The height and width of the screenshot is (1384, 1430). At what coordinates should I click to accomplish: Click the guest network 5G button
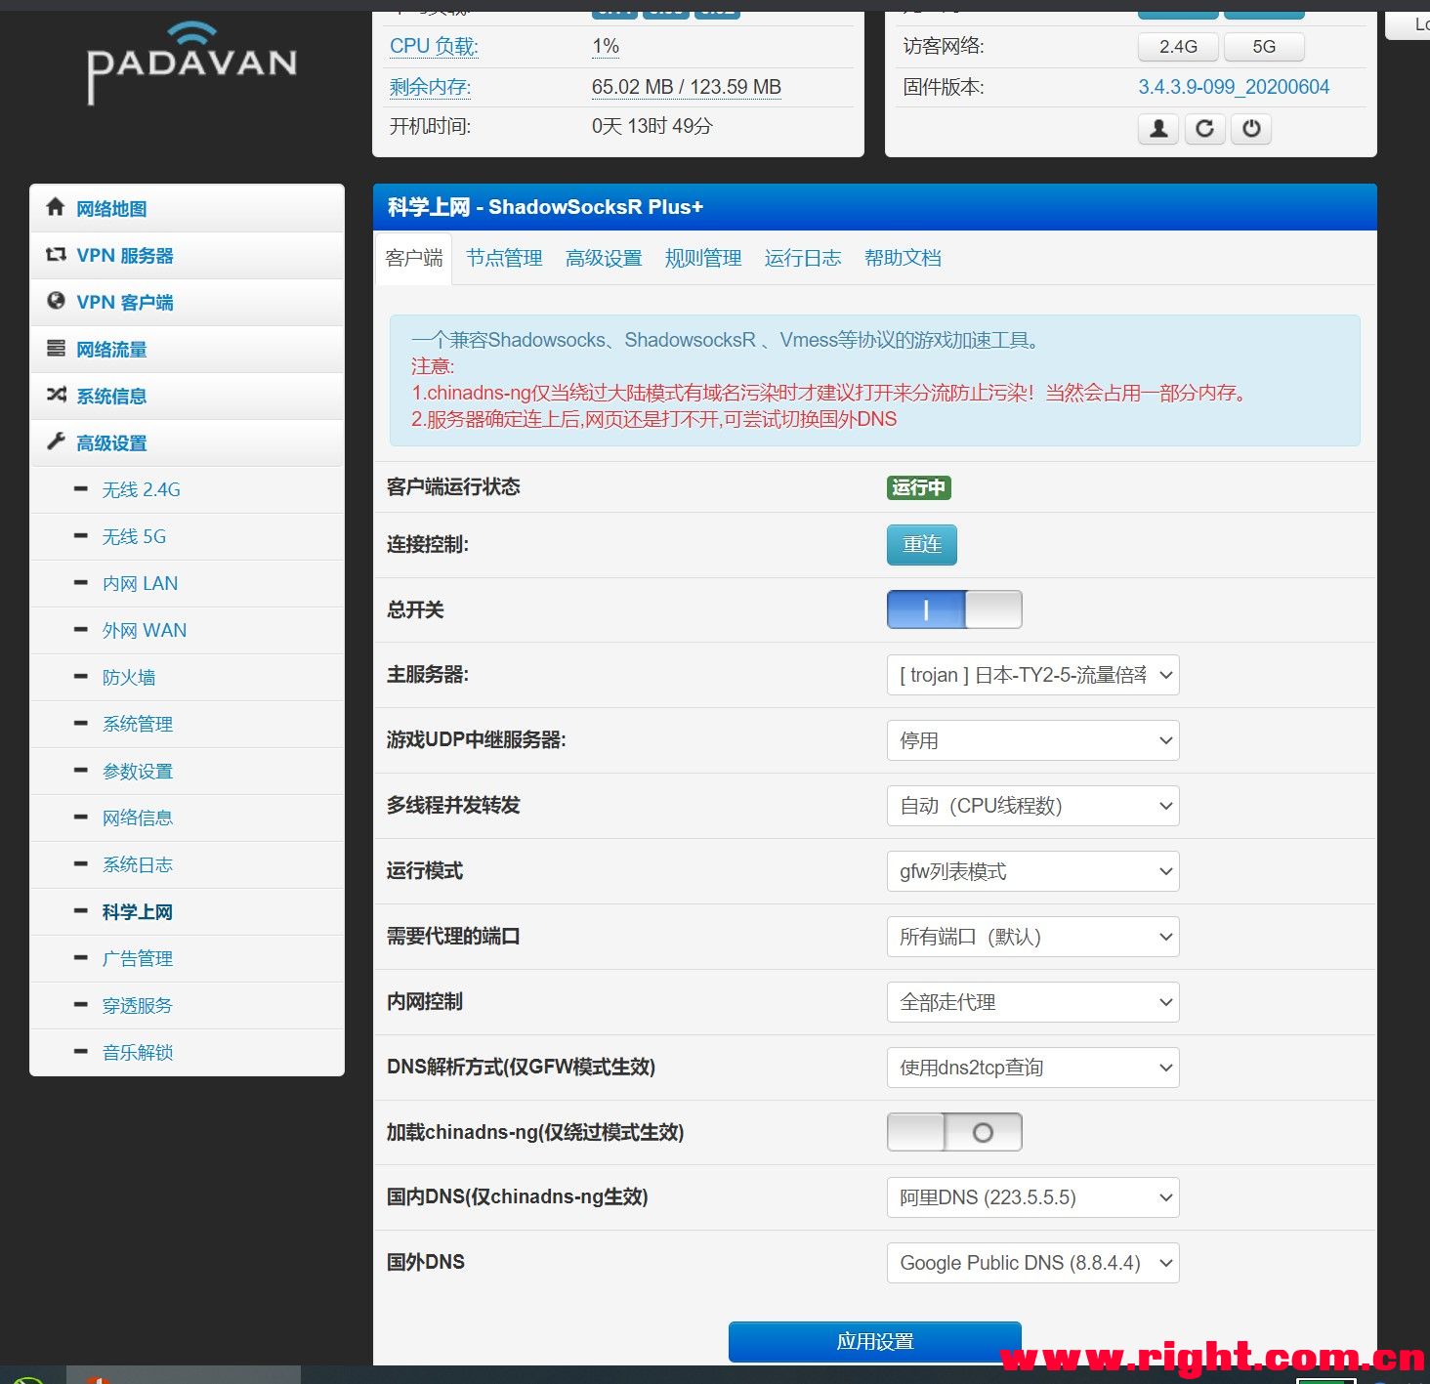coord(1264,46)
